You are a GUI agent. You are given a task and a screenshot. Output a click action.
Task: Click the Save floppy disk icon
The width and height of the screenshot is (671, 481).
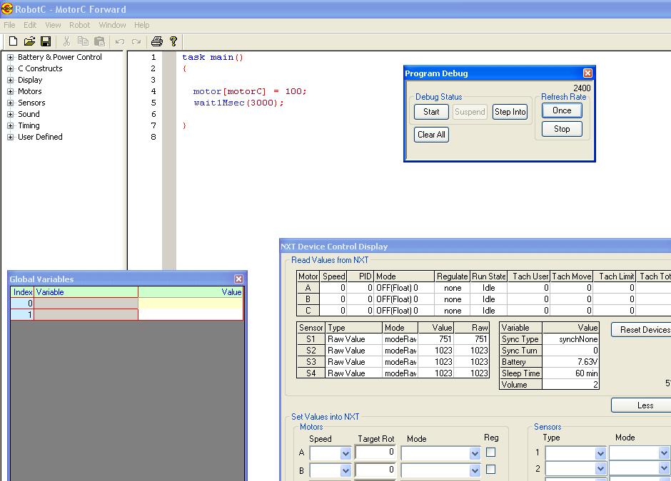pos(46,41)
